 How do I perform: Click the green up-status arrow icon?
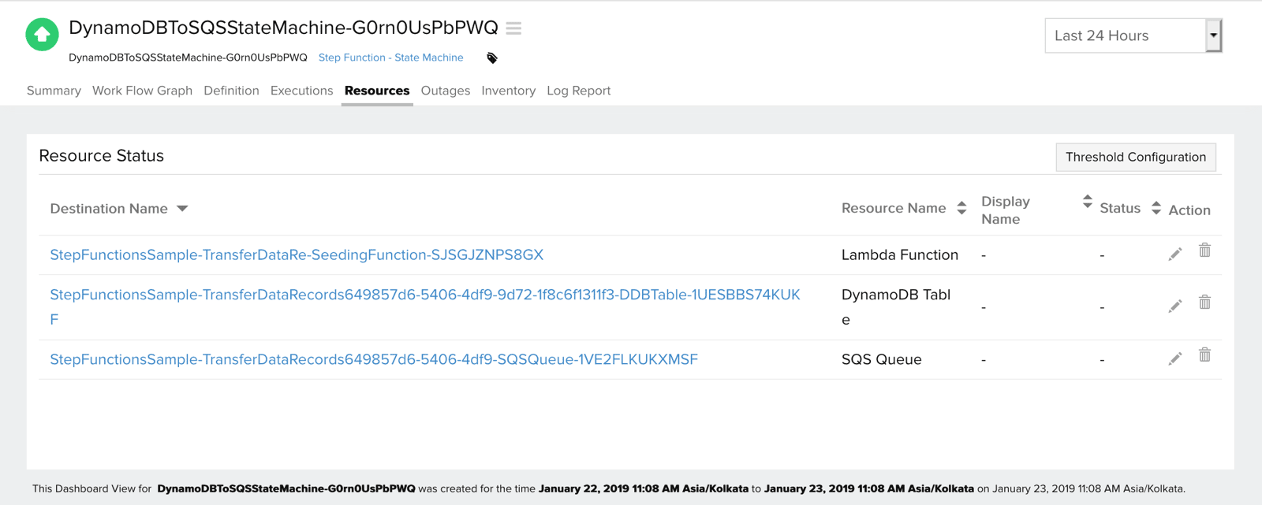tap(42, 35)
